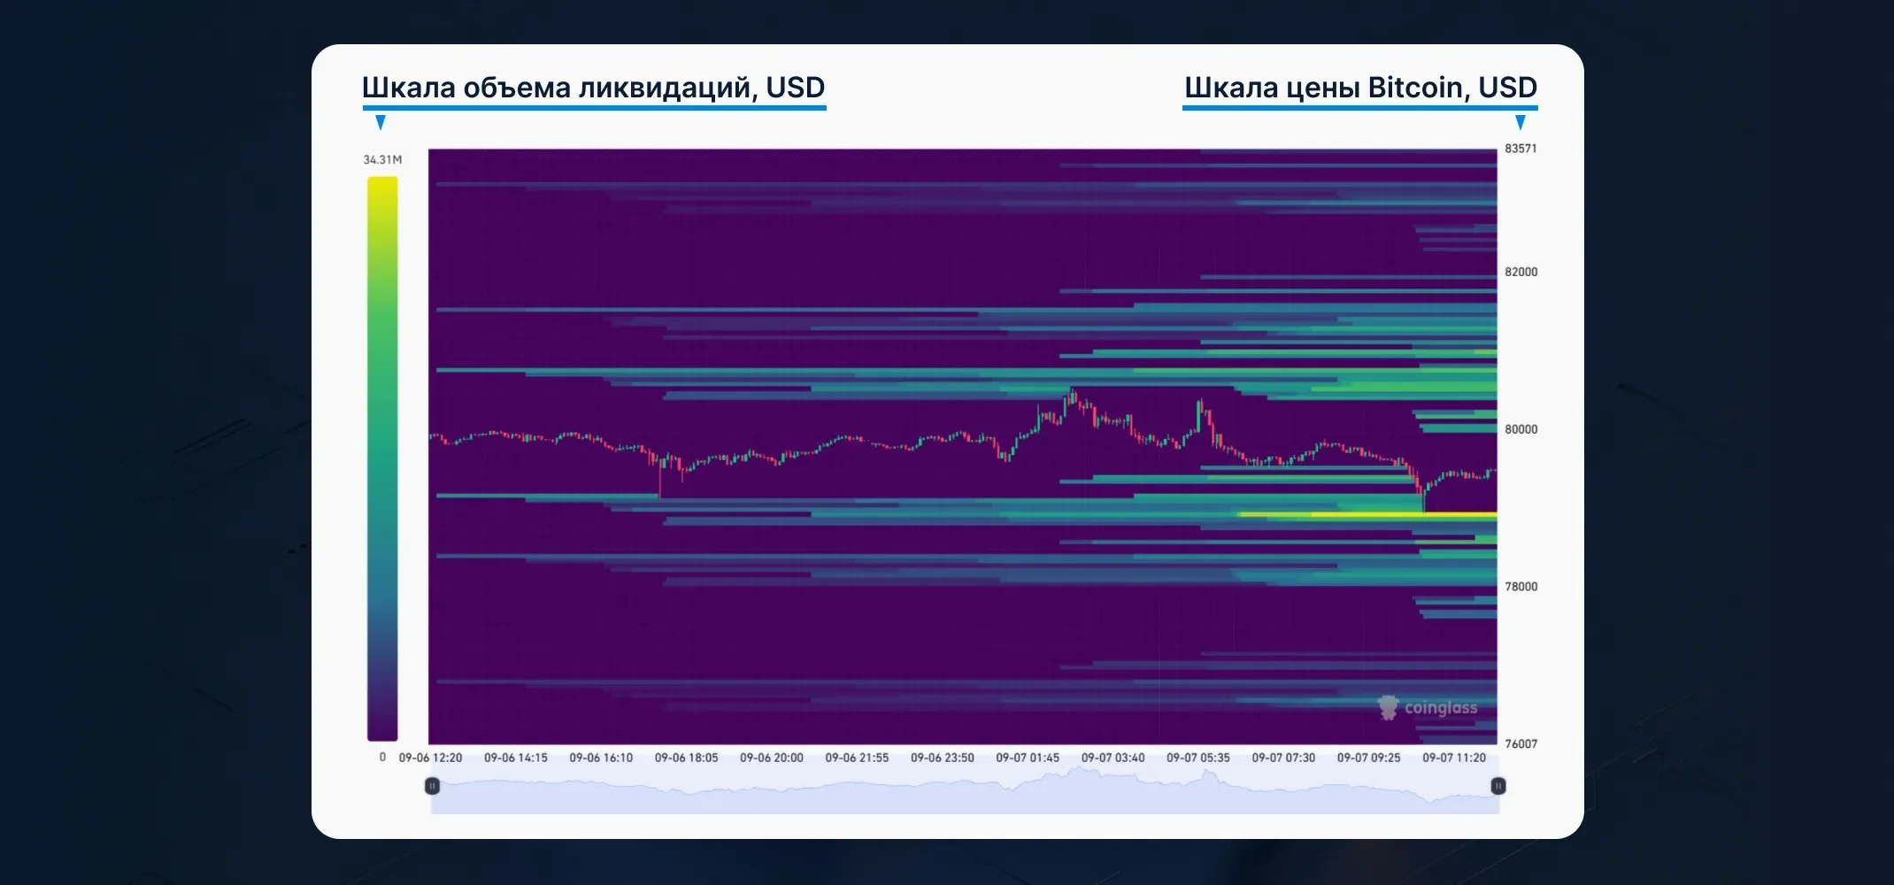Click the 09-06 12:20 time label

[430, 758]
